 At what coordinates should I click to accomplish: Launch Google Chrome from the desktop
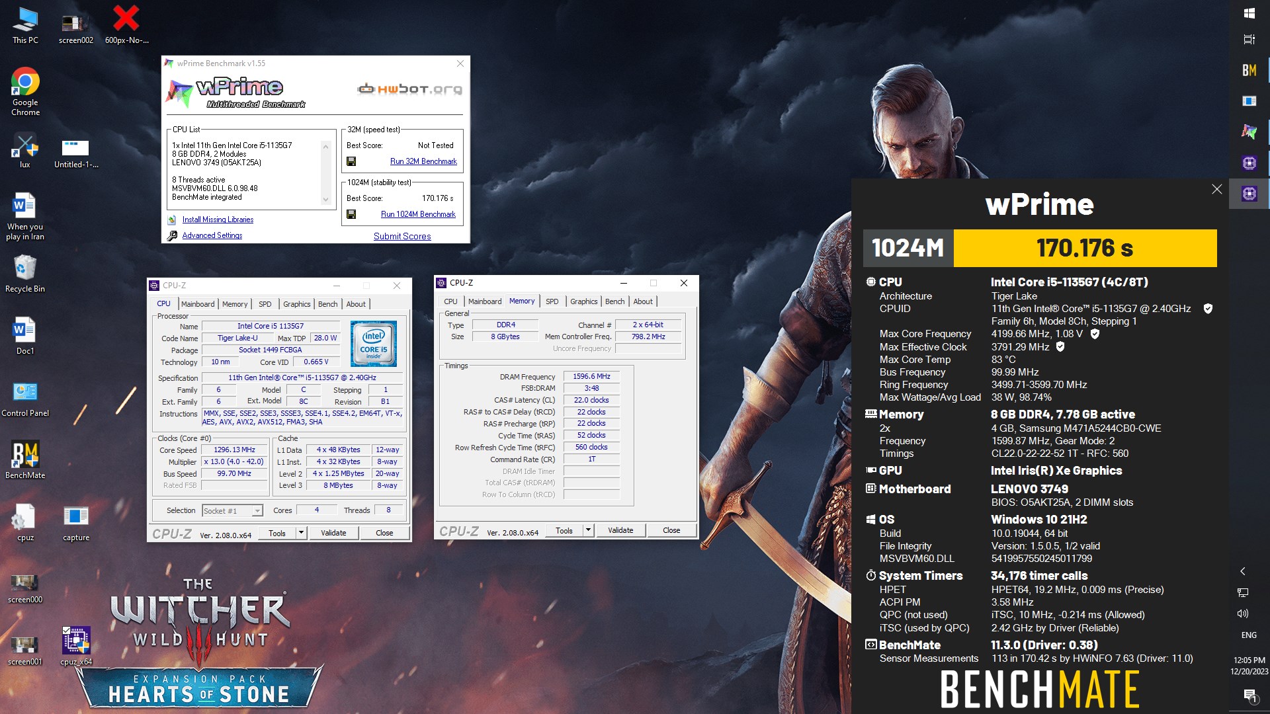25,91
